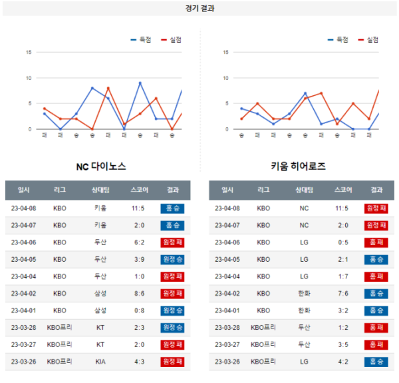The height and width of the screenshot is (383, 399).
Task: Click the 경기 결과 section header
Action: (199, 9)
